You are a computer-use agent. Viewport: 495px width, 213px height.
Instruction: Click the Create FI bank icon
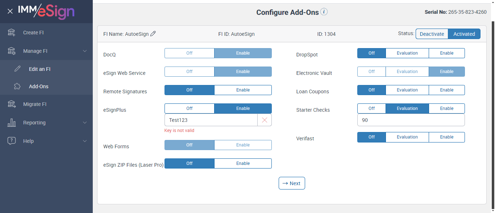tap(12, 33)
